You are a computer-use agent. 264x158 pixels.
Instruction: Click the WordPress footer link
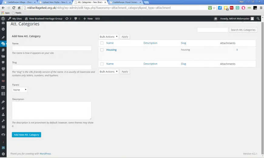(x=45, y=154)
